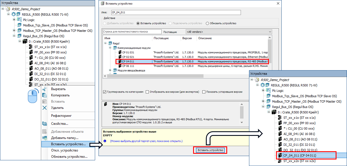Click the blue info icon in dialog

pos(104,141)
